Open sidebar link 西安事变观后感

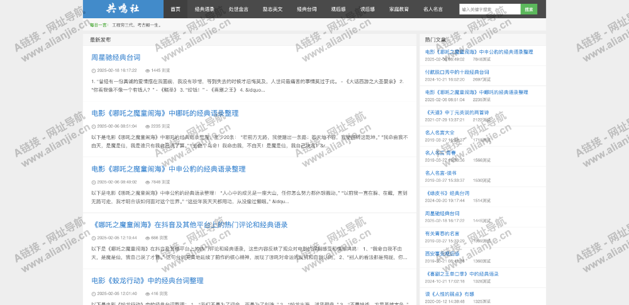tap(442, 253)
